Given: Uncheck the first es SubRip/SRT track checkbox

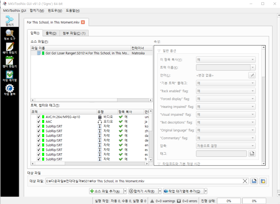Looking at the screenshot, I should [39, 150].
